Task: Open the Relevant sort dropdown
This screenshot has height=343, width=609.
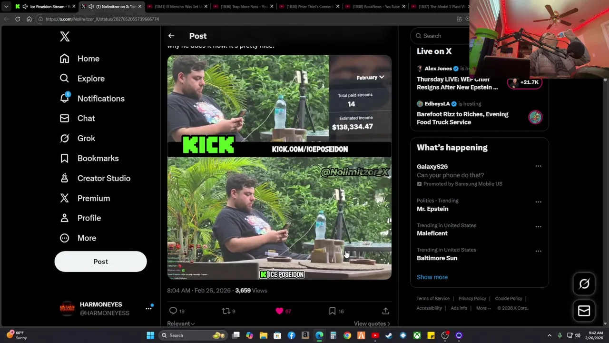Action: (181, 323)
